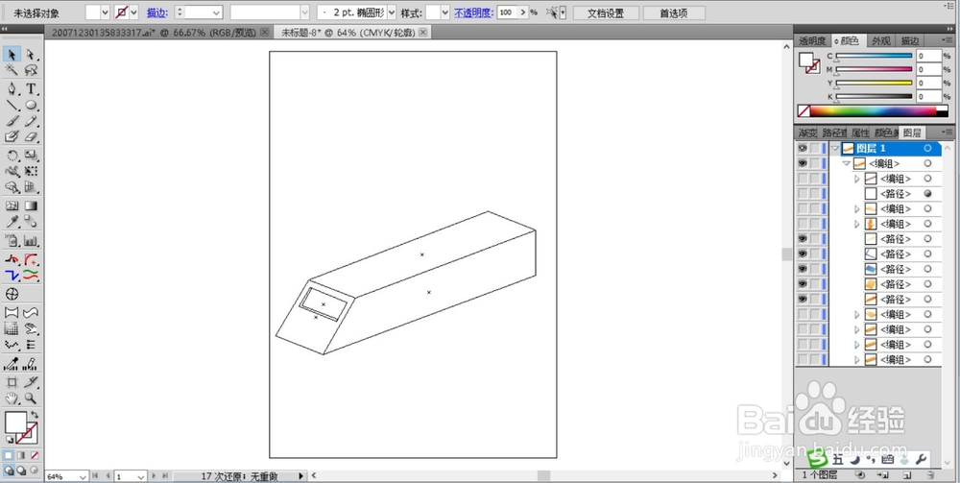Show the <路径> row with filled target circle
This screenshot has height=483, width=960.
(x=803, y=193)
